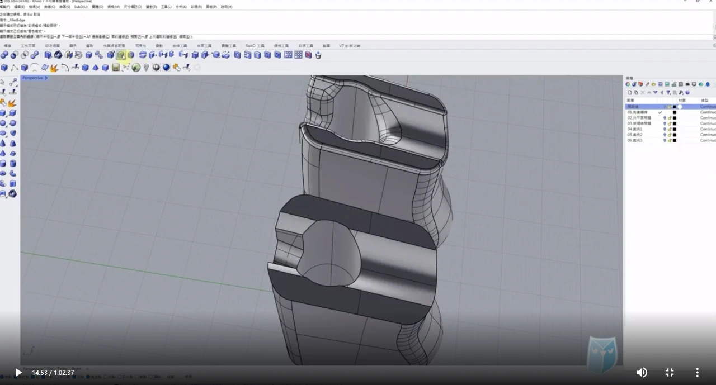The image size is (716, 385).
Task: Click the hammer tools icon in layers panel
Action: [681, 92]
